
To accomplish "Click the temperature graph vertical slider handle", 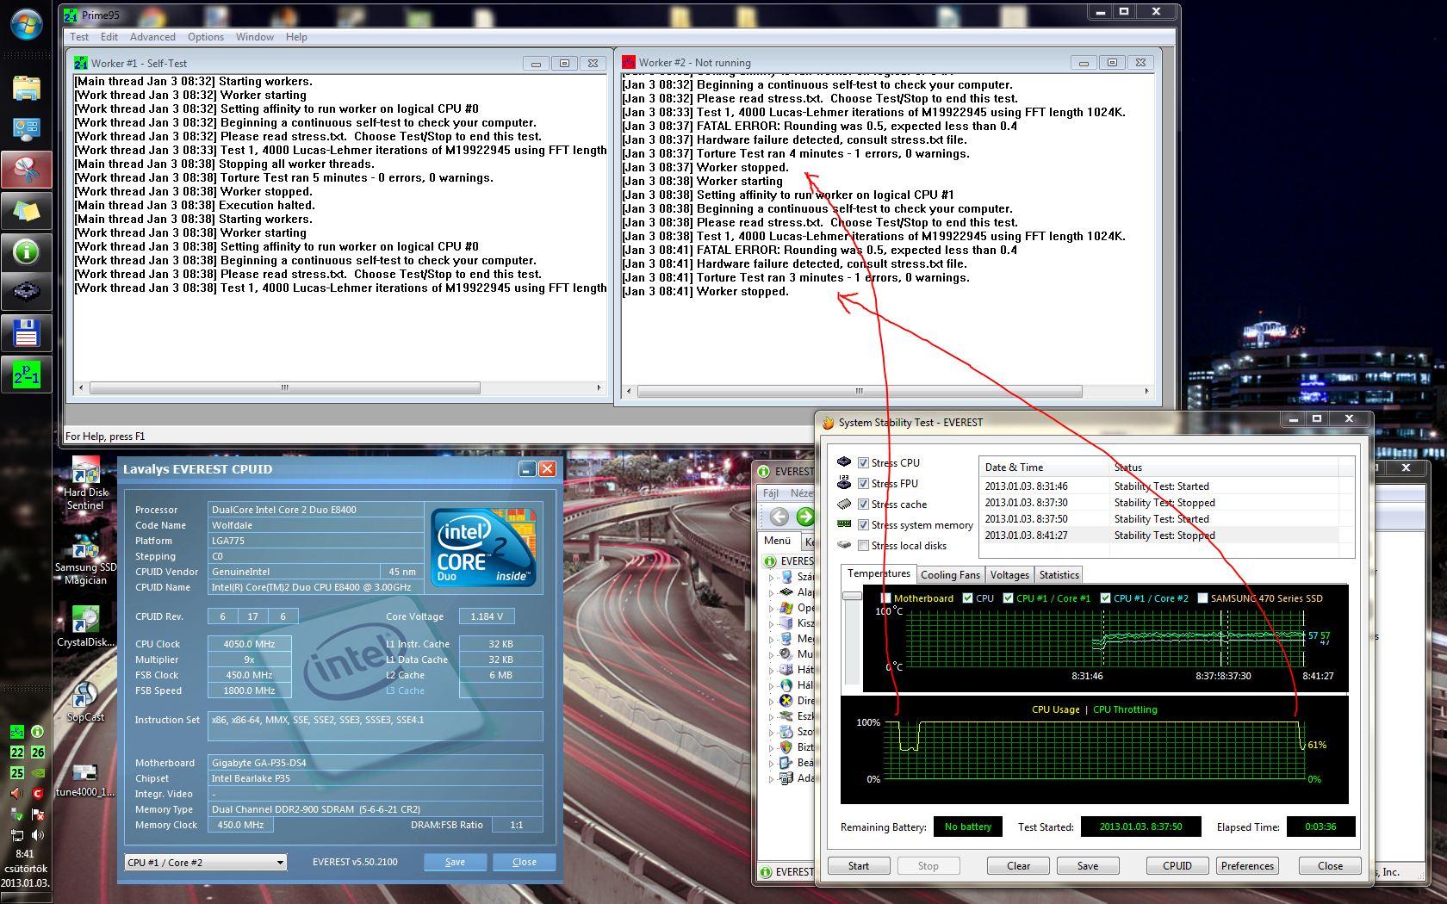I will [852, 596].
